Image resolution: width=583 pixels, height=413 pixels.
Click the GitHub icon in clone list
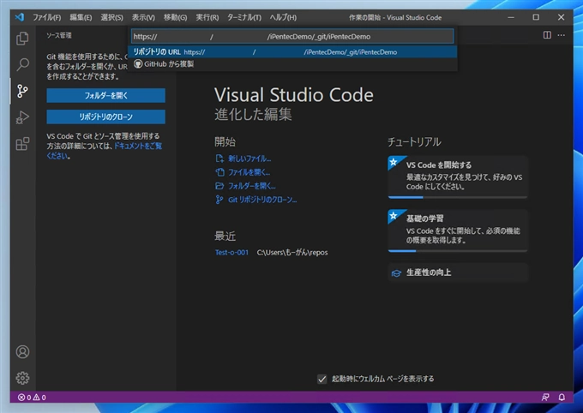pos(138,64)
